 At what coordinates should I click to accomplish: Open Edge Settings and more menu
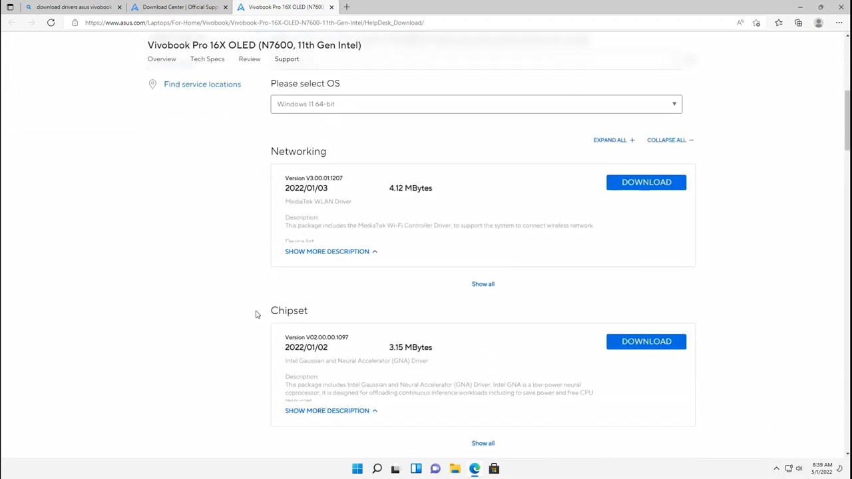coord(839,23)
